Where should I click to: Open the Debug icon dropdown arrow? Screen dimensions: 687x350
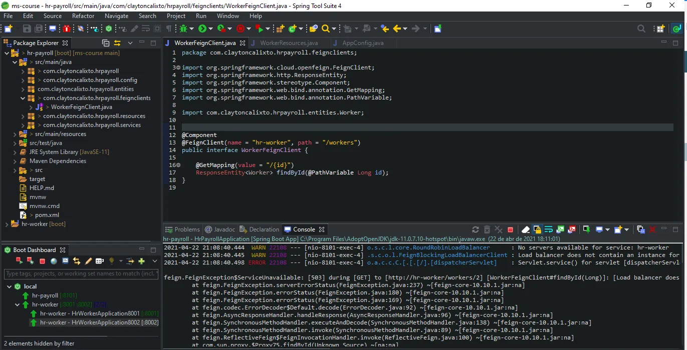tap(191, 28)
